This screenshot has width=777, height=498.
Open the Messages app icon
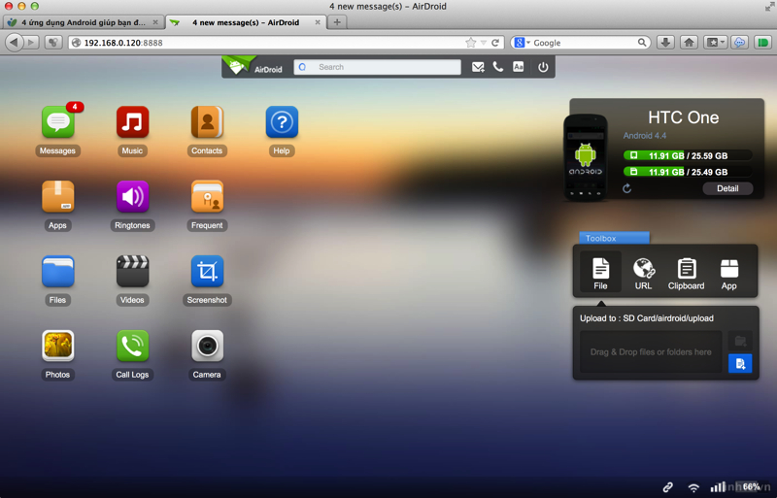[58, 123]
